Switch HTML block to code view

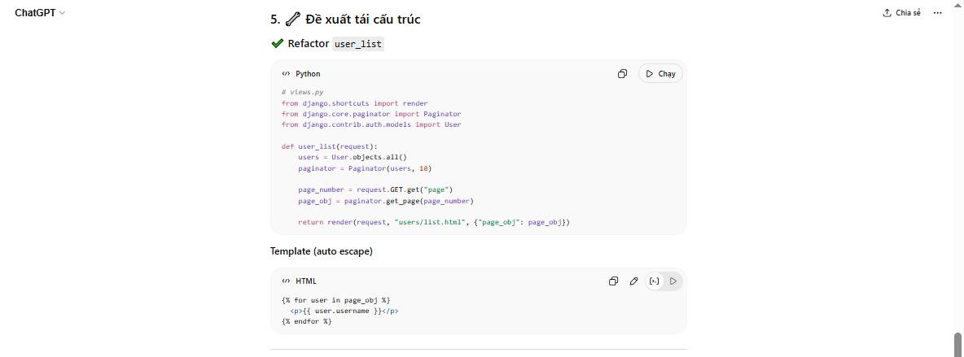(655, 281)
